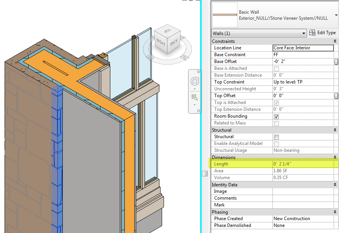
Task: Click the BACK face of the ViewCube
Action: pyautogui.click(x=173, y=43)
